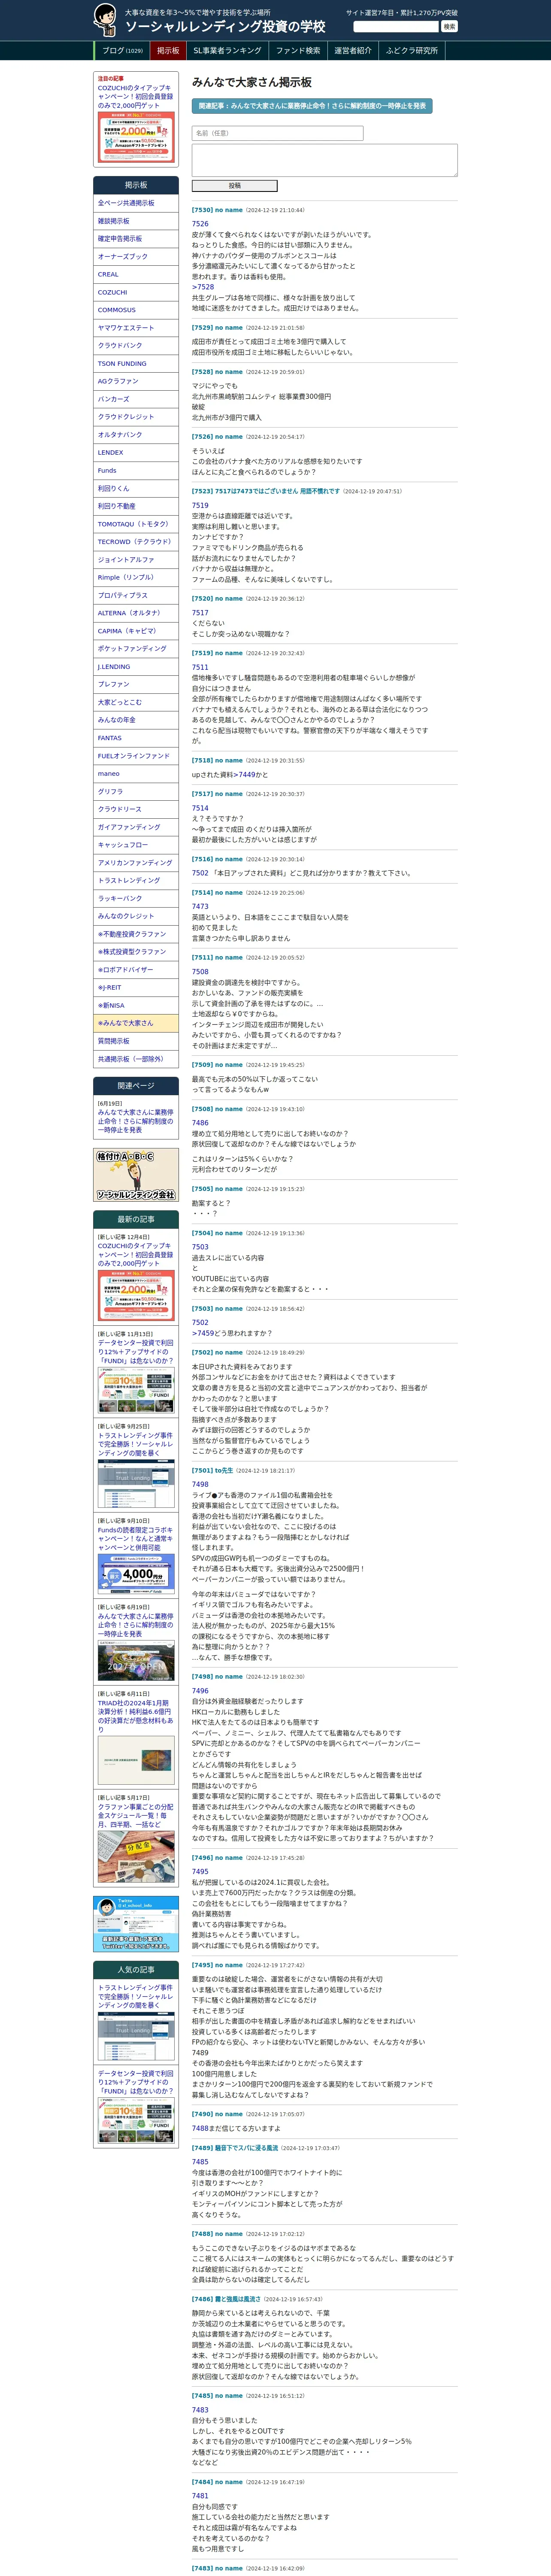Open ※ロボアドバイザー board link
551x2576 pixels.
(136, 970)
